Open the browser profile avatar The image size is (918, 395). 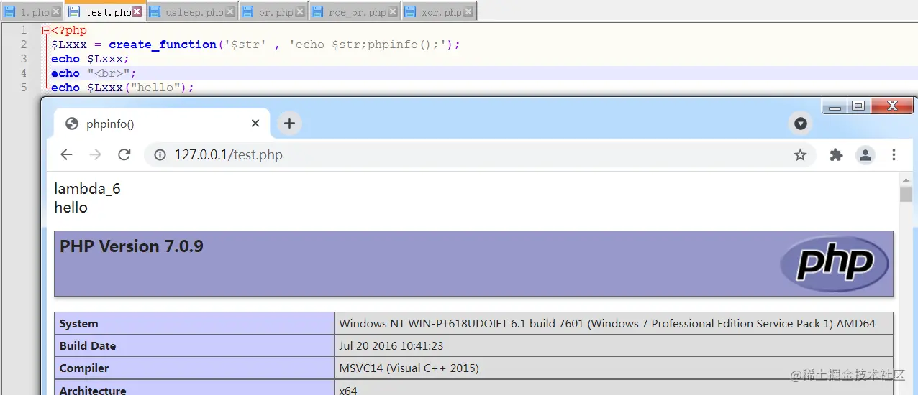865,155
